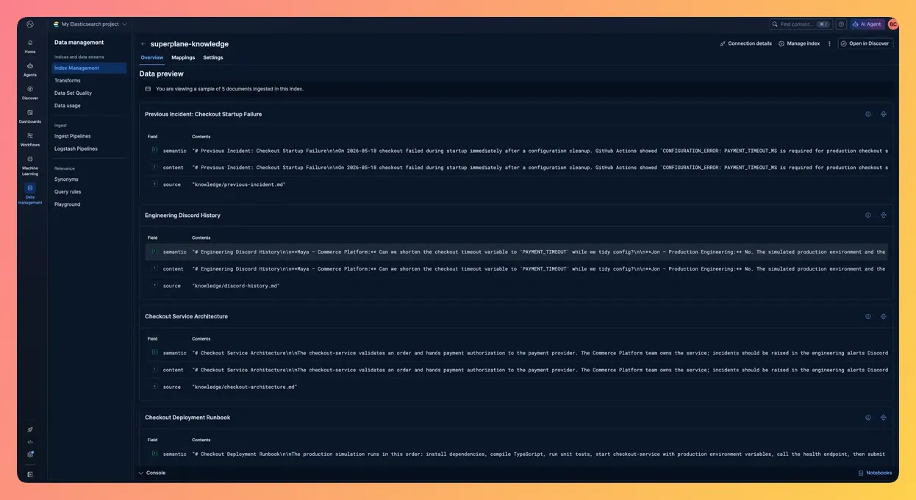916x500 pixels.
Task: Open Notebooks at the bottom right
Action: point(875,473)
